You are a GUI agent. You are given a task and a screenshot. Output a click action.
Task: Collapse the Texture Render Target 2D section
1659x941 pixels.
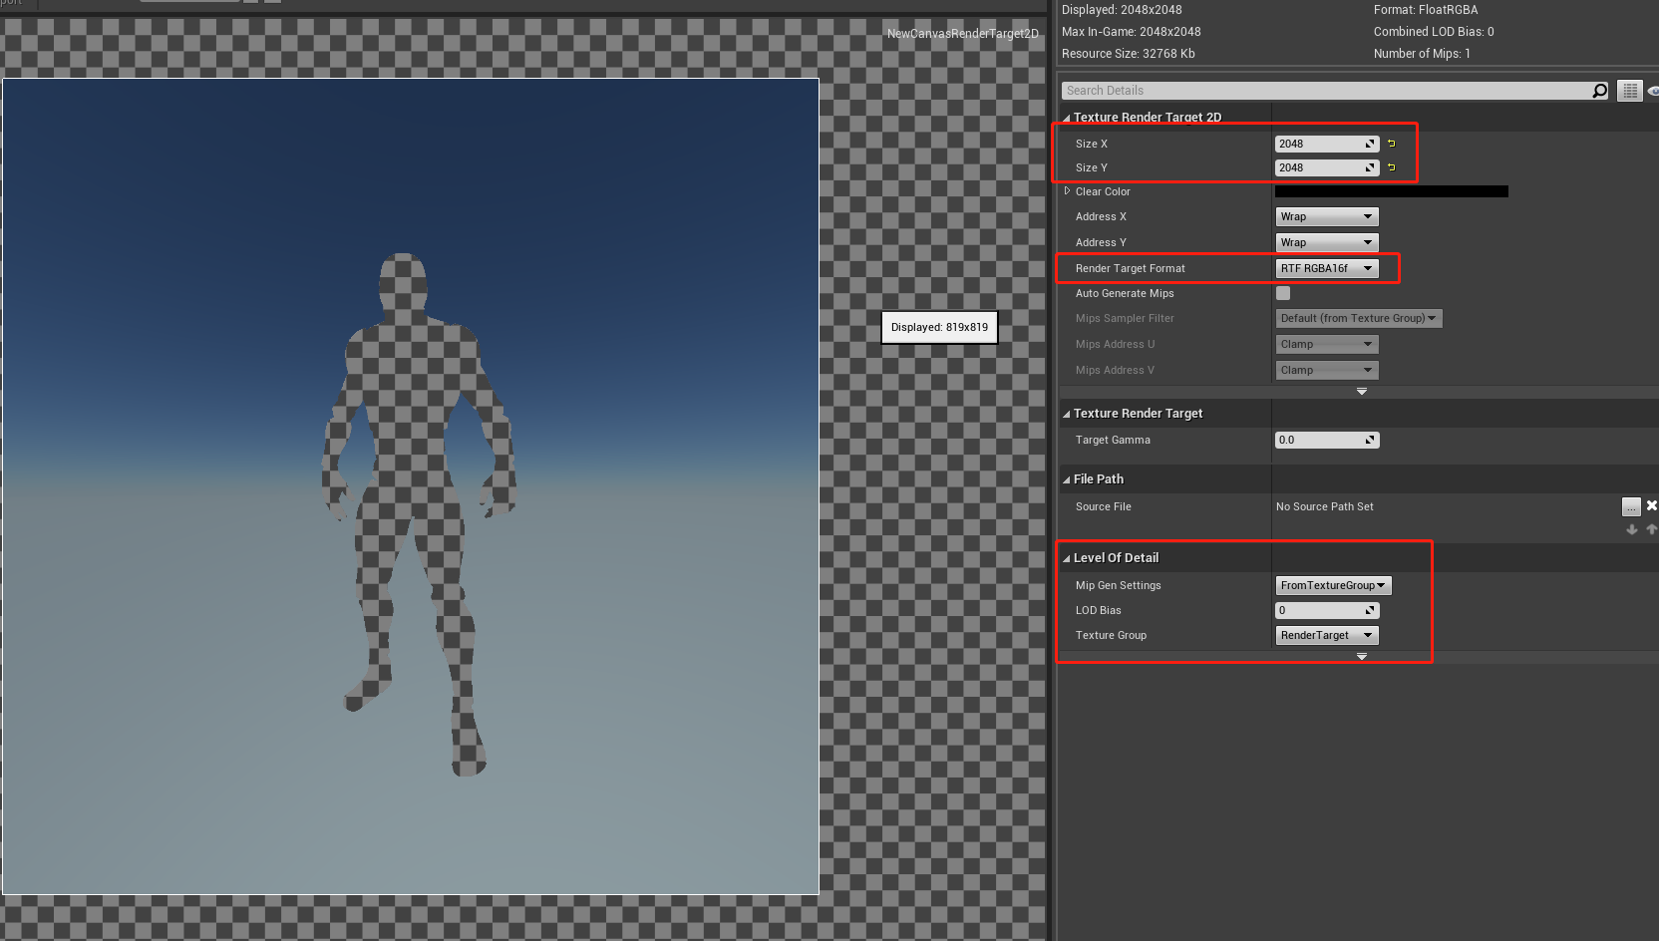[x=1066, y=117]
